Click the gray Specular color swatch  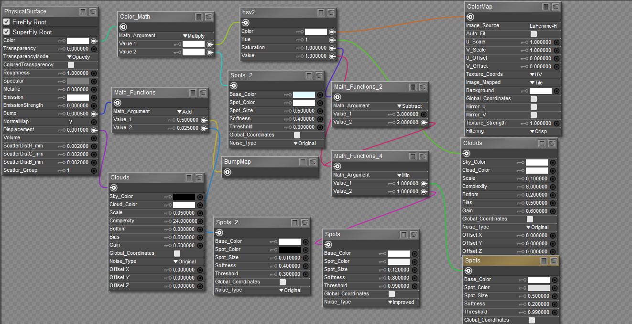point(78,81)
